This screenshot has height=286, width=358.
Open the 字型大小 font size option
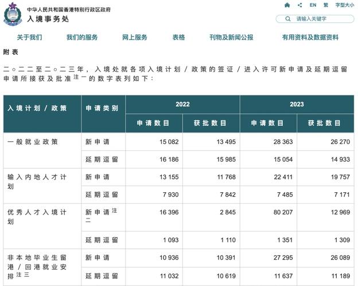(345, 5)
